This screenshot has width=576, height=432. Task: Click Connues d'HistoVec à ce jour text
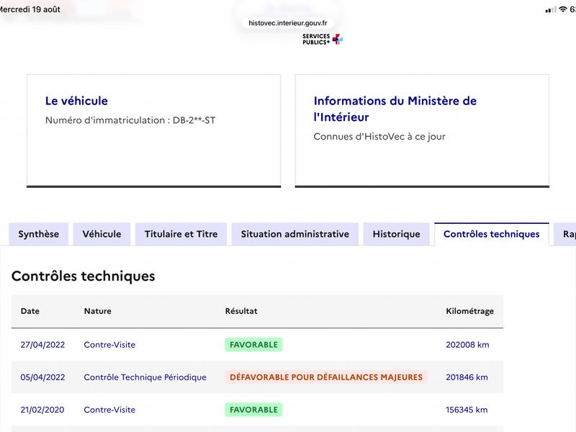379,136
